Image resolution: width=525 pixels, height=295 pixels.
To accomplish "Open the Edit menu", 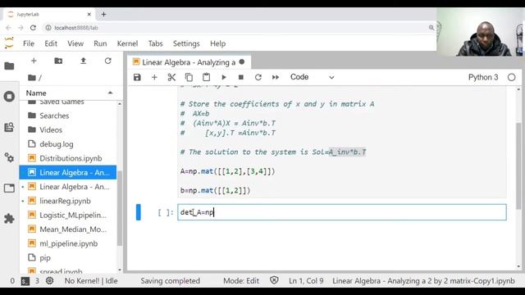I will tap(51, 43).
